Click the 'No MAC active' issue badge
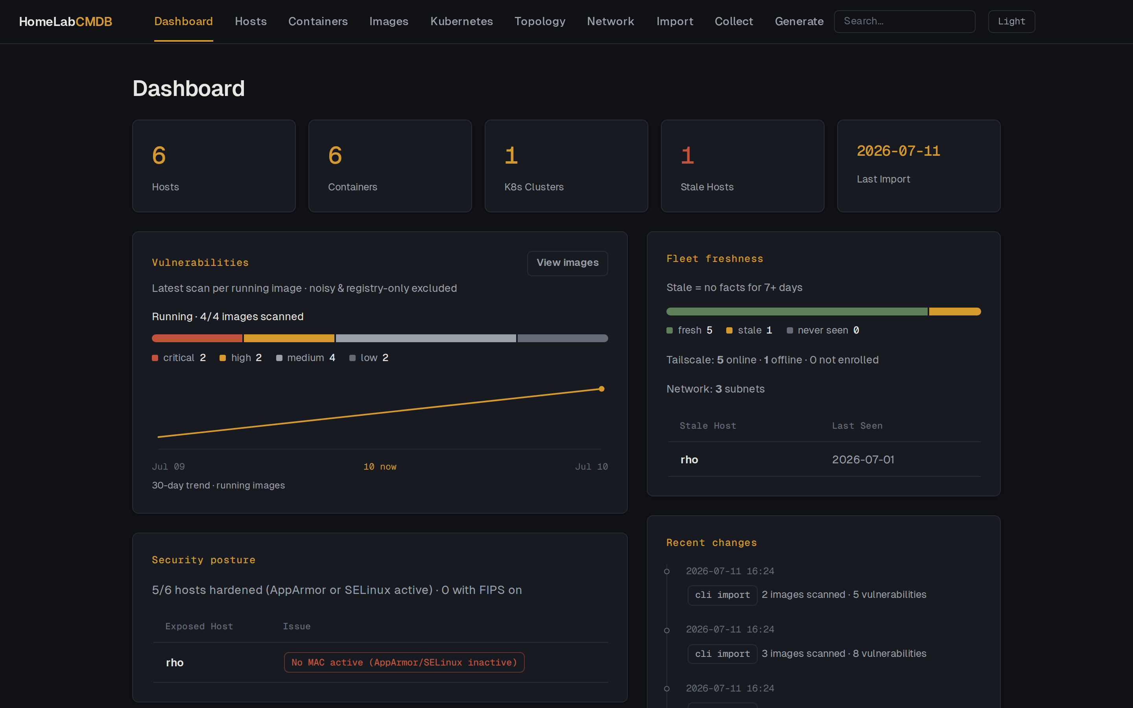The width and height of the screenshot is (1133, 708). coord(404,663)
